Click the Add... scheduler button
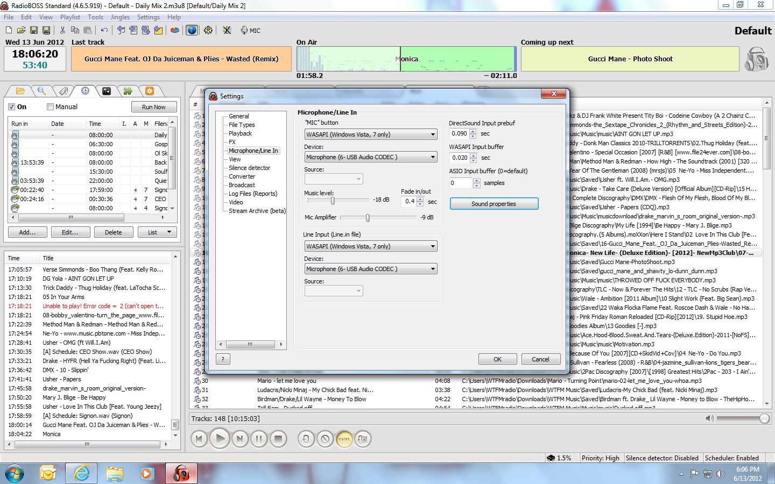The height and width of the screenshot is (484, 775). [27, 232]
